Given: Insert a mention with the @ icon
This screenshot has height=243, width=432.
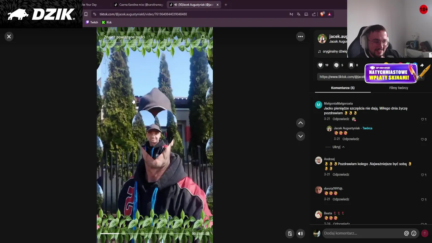Looking at the screenshot, I should click(406, 233).
